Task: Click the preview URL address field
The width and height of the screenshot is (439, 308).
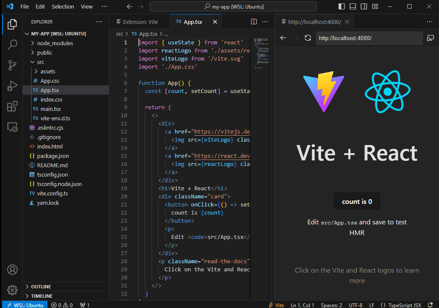Action: point(369,38)
